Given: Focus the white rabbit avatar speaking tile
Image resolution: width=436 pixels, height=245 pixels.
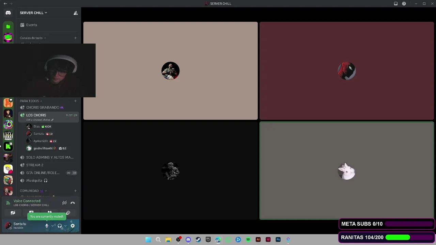Looking at the screenshot, I should 346,171.
